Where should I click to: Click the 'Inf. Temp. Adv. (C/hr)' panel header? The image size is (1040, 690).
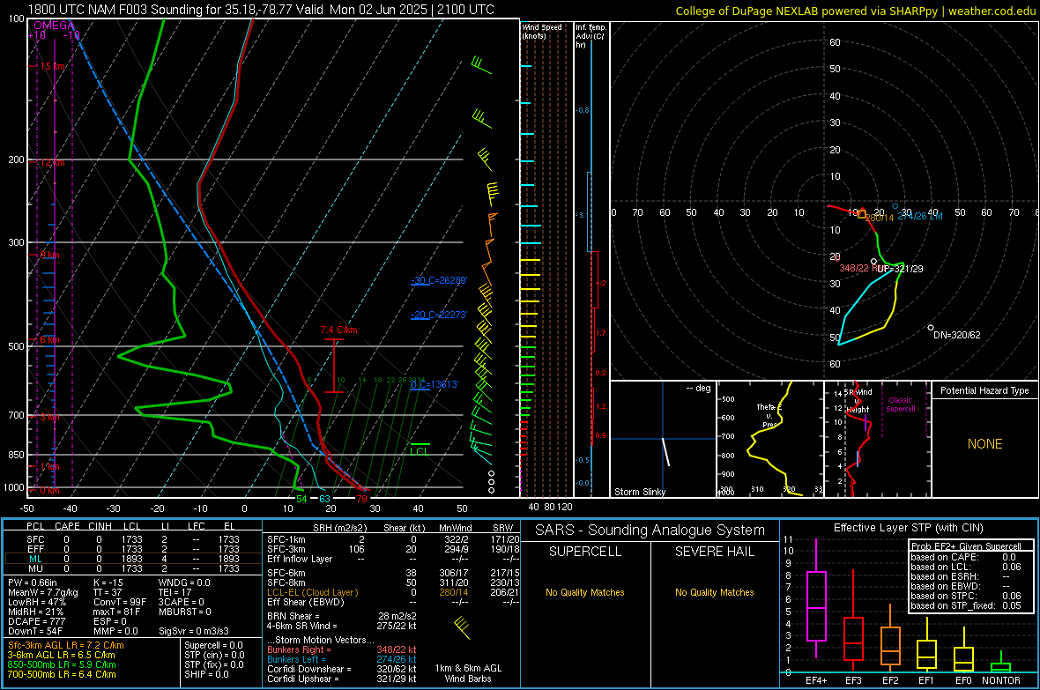591,36
